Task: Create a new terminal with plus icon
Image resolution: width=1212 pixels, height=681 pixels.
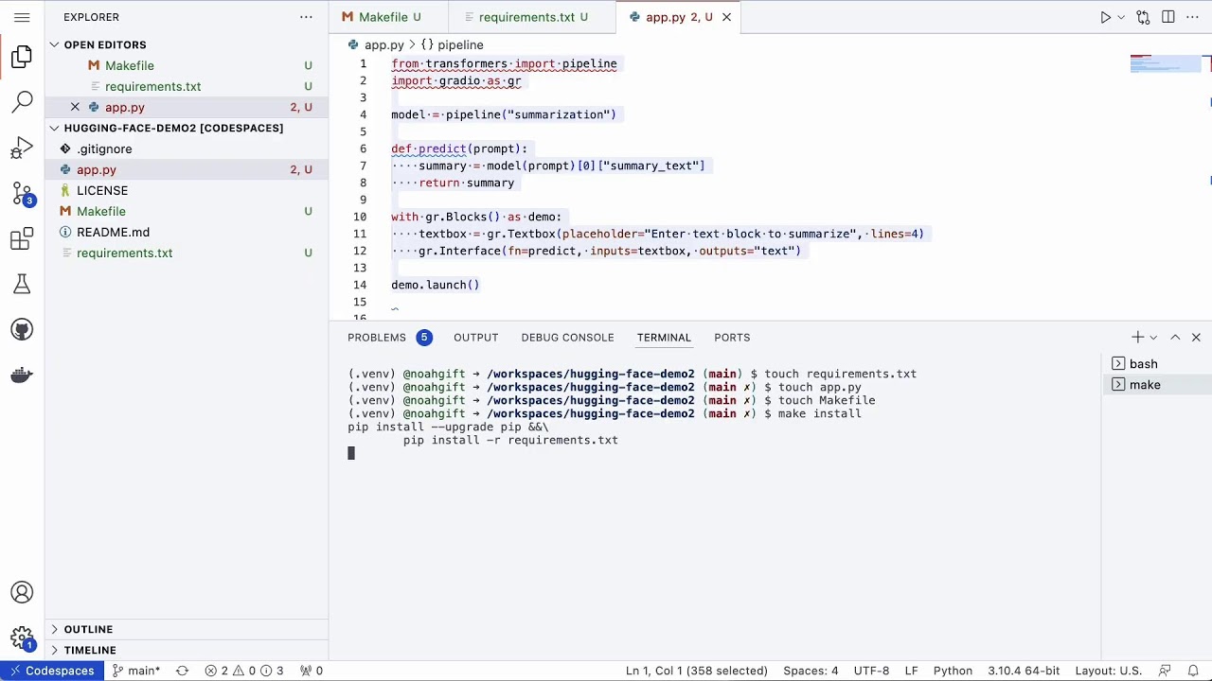Action: click(1137, 337)
